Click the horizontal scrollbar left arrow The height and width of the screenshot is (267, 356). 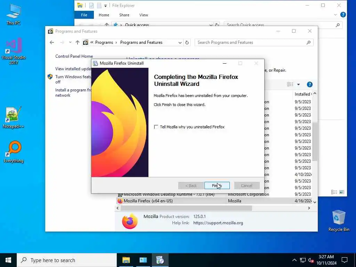(x=118, y=208)
